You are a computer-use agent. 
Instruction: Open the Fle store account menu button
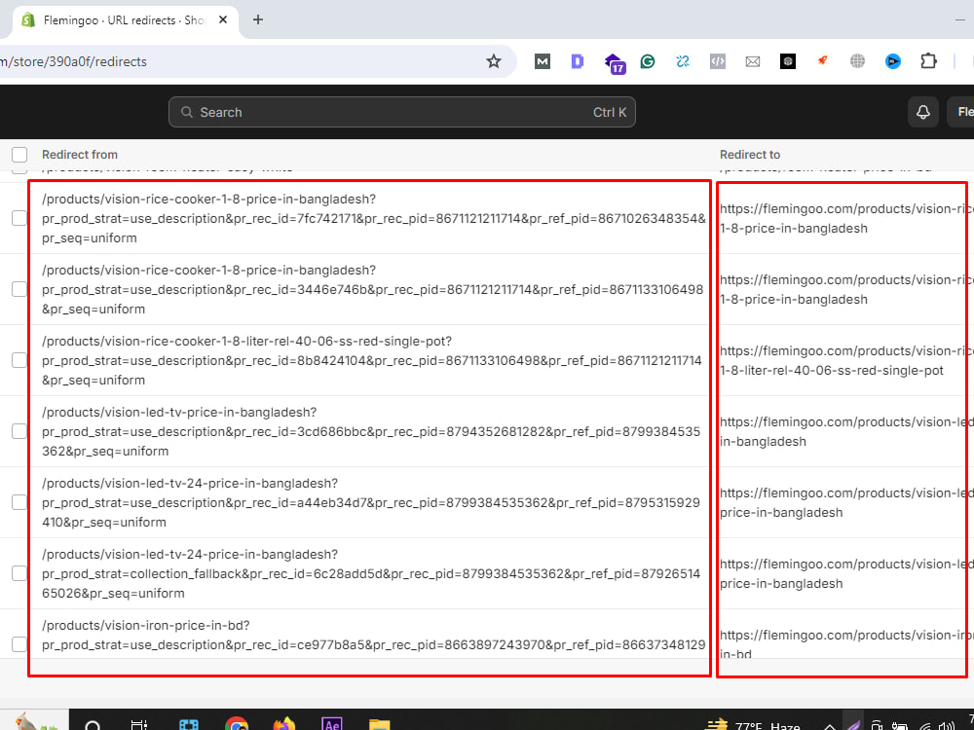961,112
